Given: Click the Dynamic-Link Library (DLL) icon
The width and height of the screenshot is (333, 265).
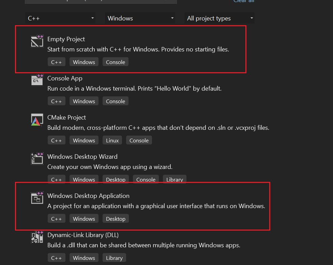Looking at the screenshot, I should click(37, 237).
